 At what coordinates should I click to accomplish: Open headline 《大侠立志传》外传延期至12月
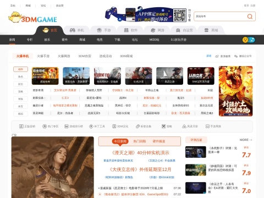[140, 169]
